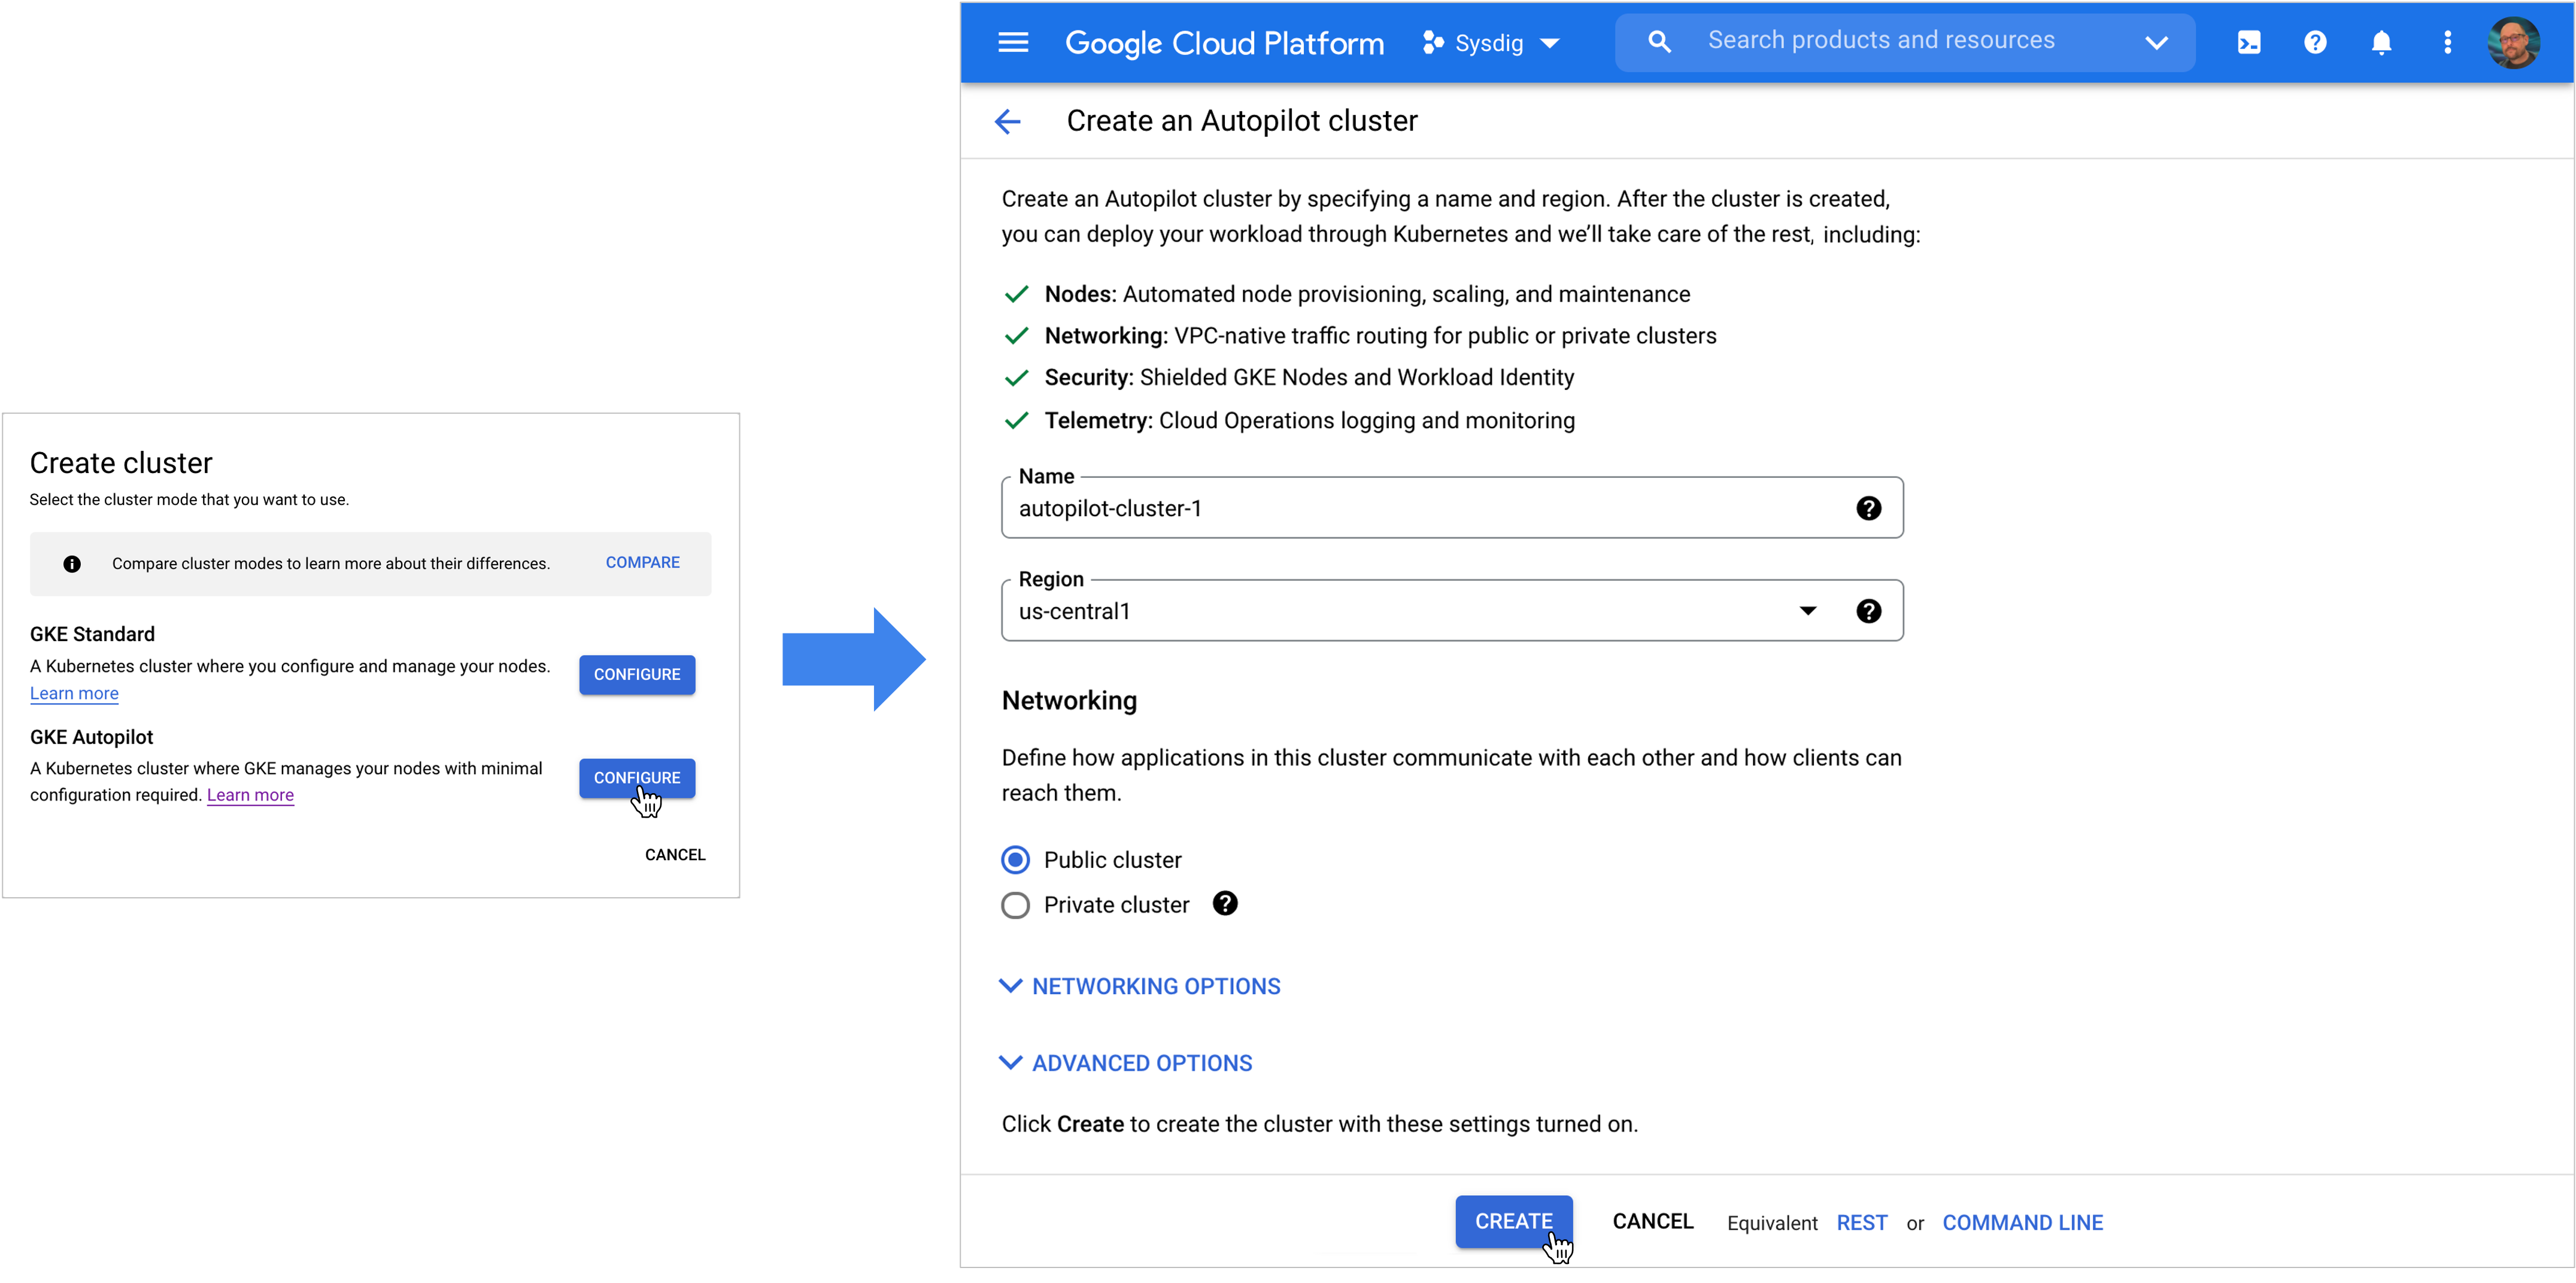Click the Private cluster help icon

(x=1225, y=903)
